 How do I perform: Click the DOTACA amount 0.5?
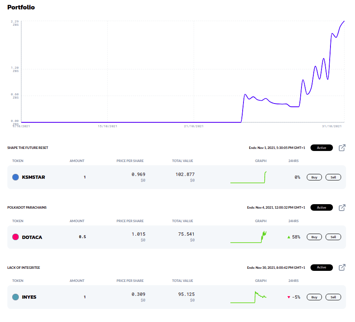83,237
